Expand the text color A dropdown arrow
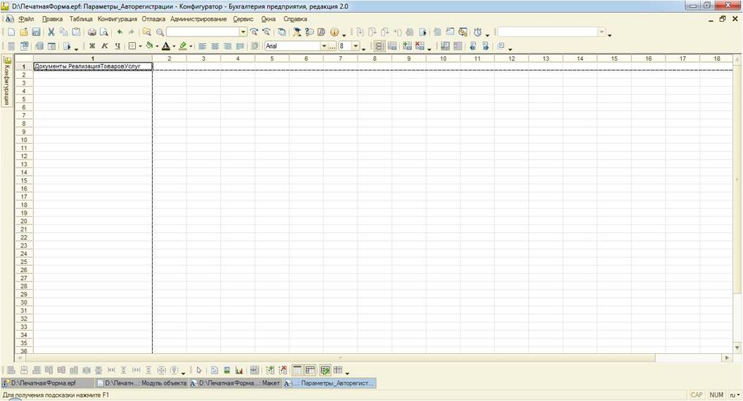This screenshot has width=743, height=401. (x=174, y=46)
